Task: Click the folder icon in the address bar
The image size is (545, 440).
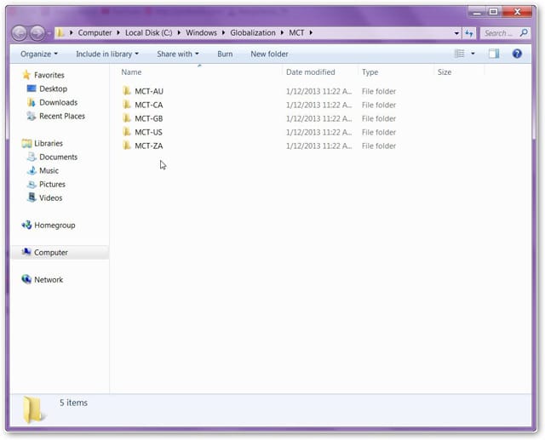Action: (x=60, y=33)
